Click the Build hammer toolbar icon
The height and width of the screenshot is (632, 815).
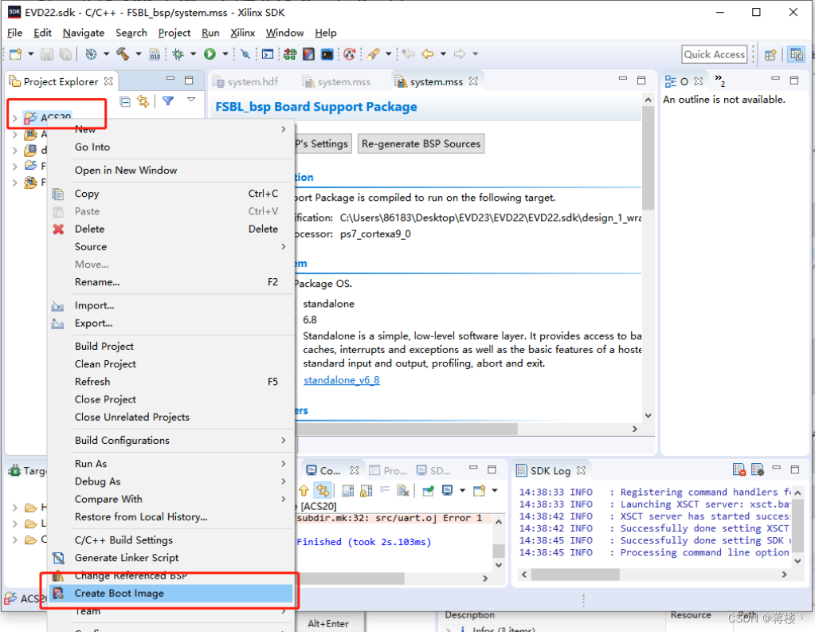[123, 53]
